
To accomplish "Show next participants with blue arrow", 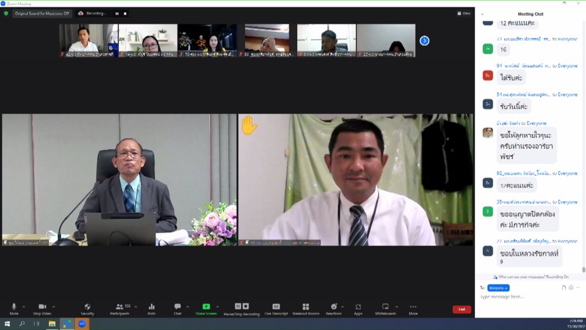I will click(424, 40).
